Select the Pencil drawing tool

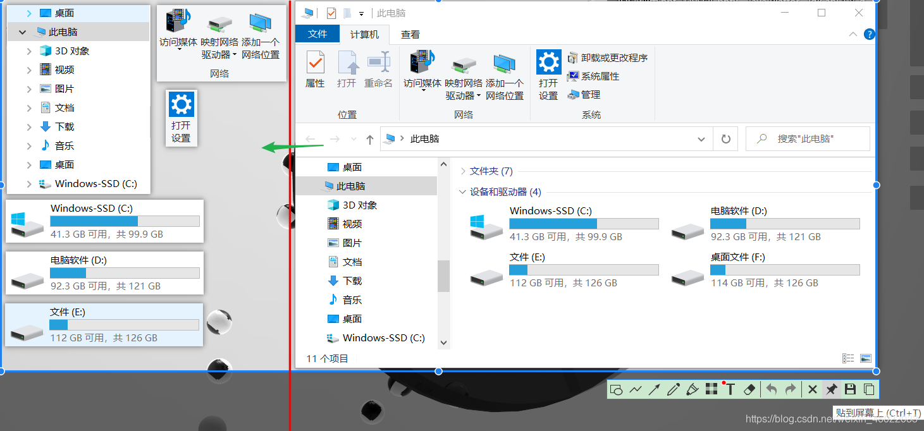[673, 389]
